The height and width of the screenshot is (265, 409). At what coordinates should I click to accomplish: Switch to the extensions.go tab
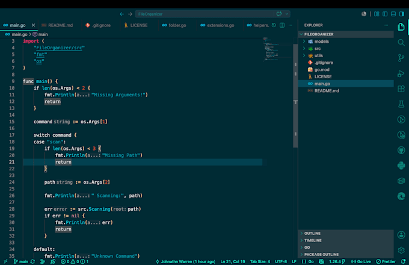click(x=220, y=25)
